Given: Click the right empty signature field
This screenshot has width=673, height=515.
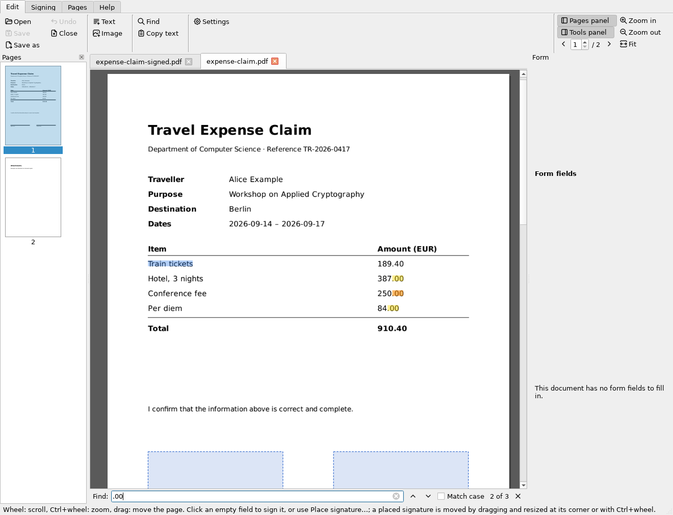Looking at the screenshot, I should click(401, 470).
